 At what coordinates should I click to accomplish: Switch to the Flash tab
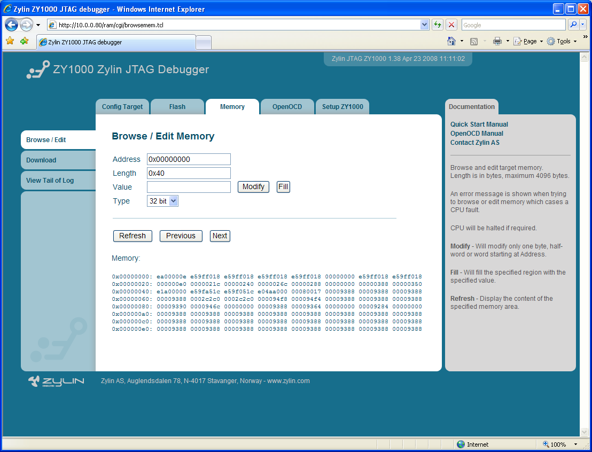[177, 106]
